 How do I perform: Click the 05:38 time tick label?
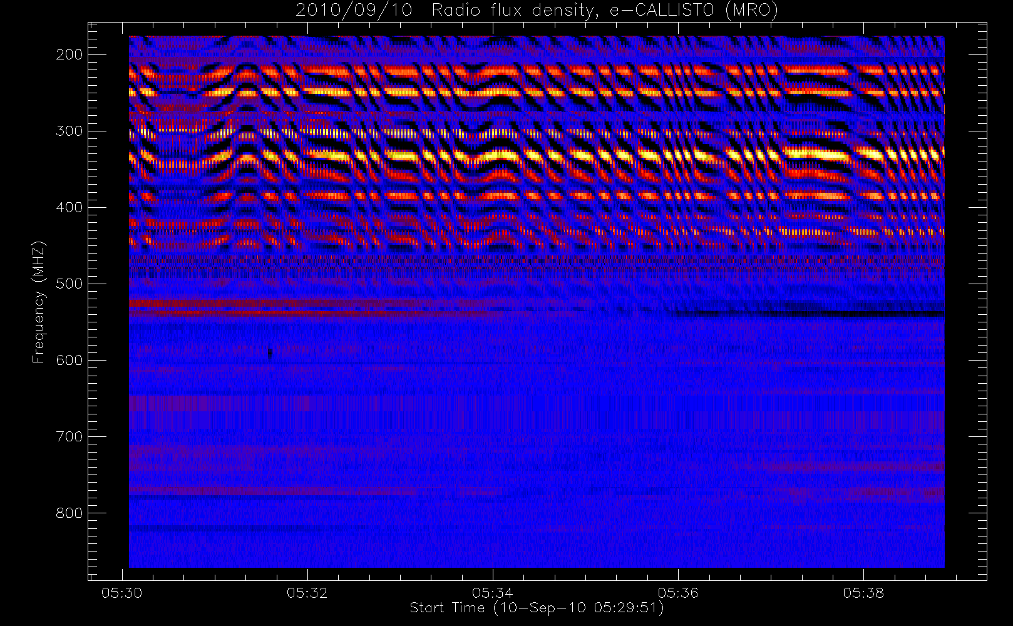pyautogui.click(x=863, y=593)
